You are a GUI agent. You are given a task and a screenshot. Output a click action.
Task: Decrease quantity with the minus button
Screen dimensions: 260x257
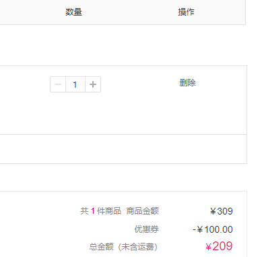point(58,84)
